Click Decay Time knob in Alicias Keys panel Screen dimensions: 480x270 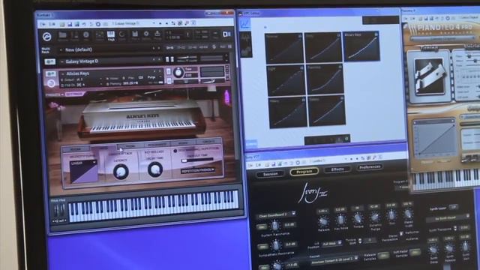click(155, 169)
